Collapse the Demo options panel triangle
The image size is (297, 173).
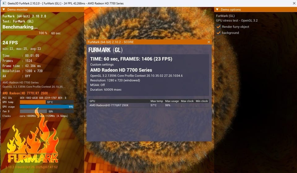pos(217,10)
